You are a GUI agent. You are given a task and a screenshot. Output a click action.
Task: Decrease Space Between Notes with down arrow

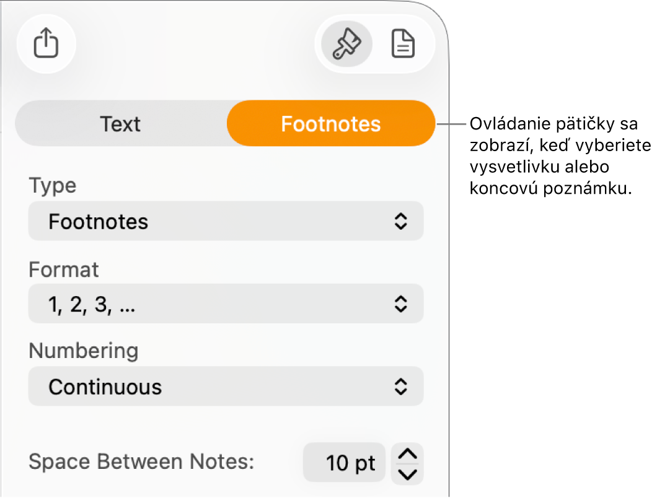point(407,474)
